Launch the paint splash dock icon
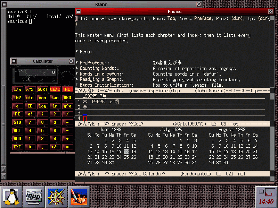 (x=79, y=197)
